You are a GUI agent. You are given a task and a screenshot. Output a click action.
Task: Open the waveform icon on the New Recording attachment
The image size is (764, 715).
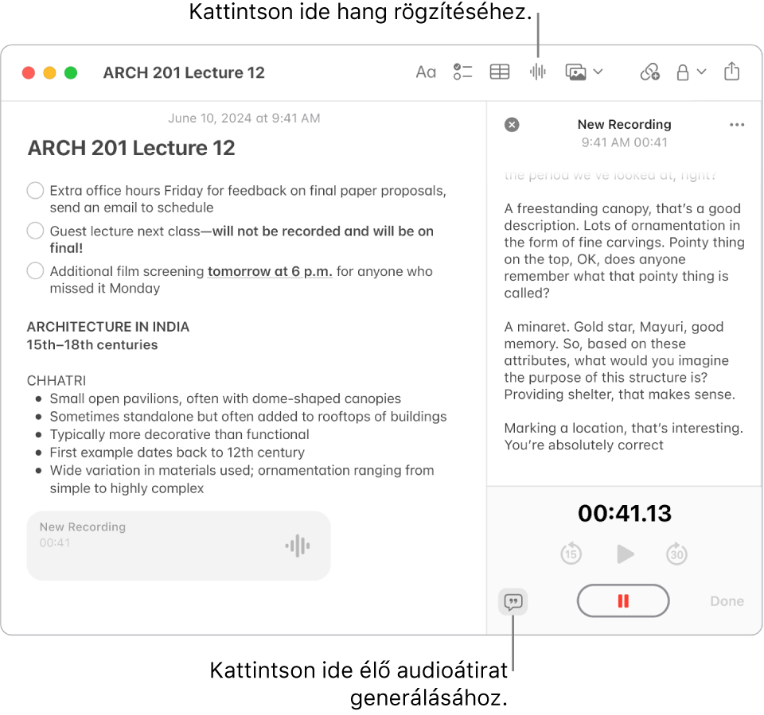click(x=297, y=546)
